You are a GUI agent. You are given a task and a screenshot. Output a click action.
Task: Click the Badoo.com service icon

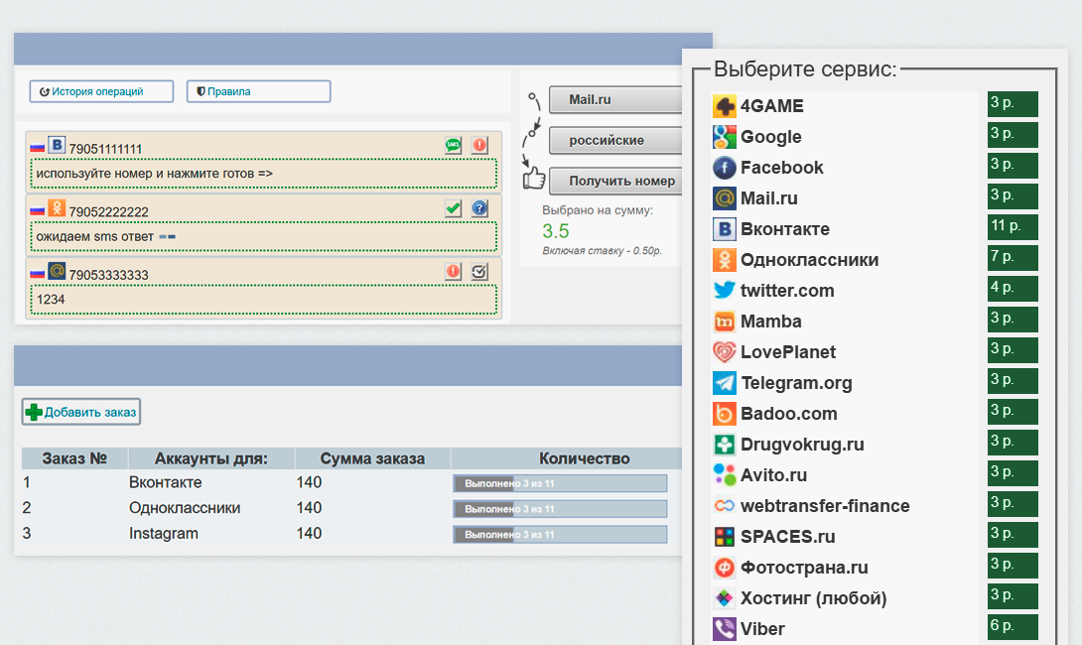(724, 414)
